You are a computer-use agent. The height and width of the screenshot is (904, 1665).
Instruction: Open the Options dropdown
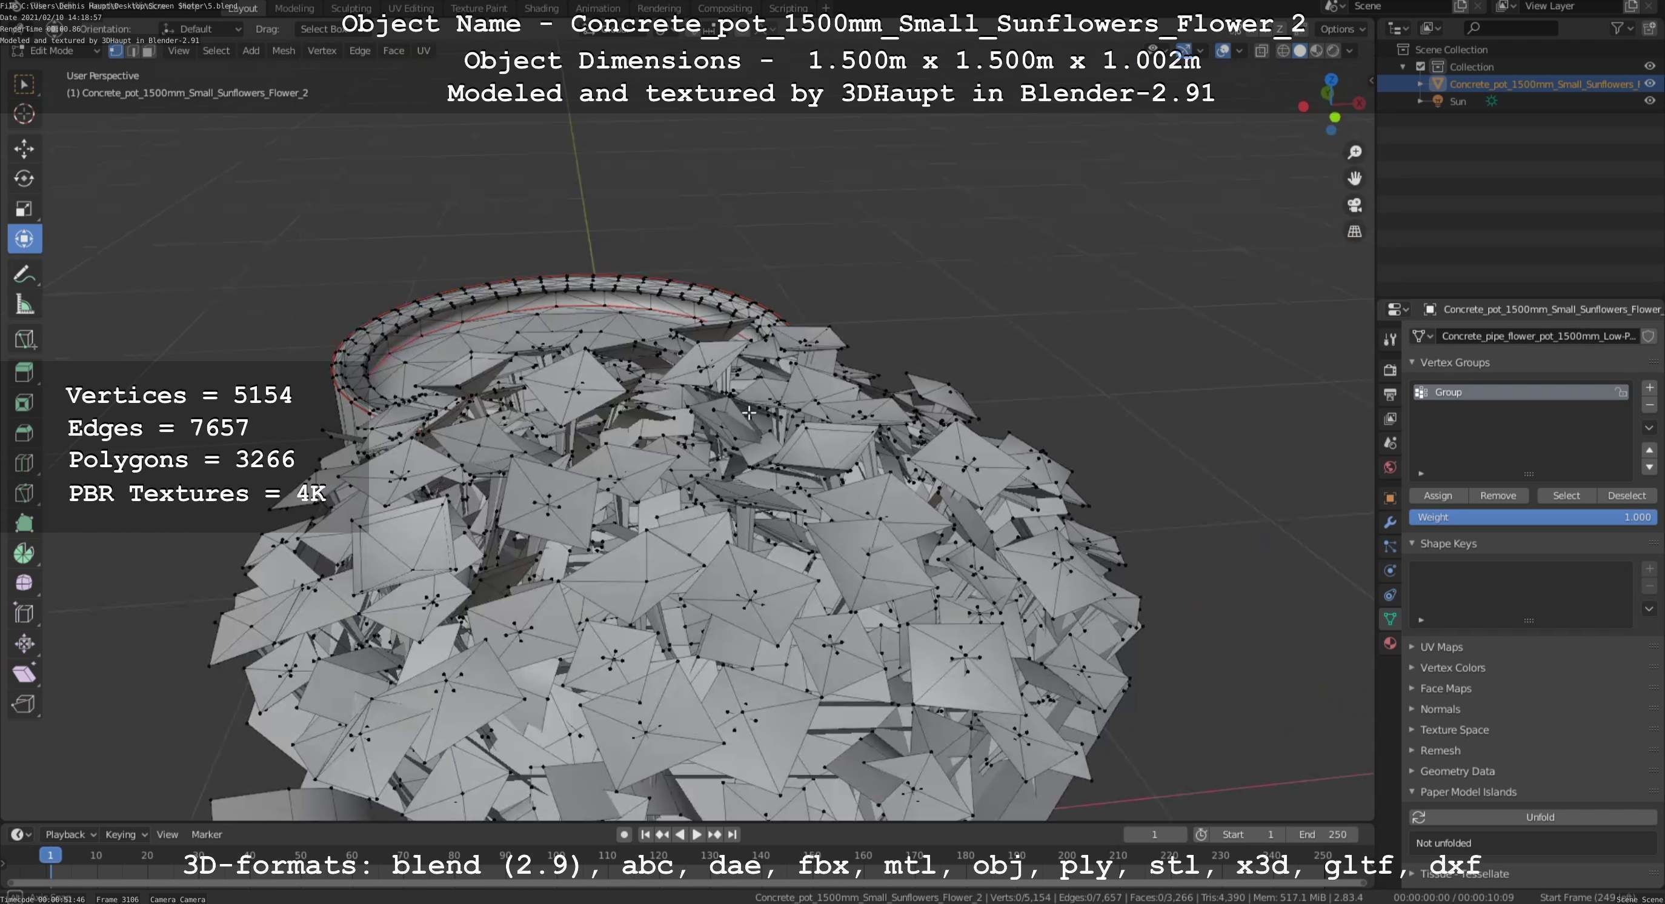tap(1343, 29)
